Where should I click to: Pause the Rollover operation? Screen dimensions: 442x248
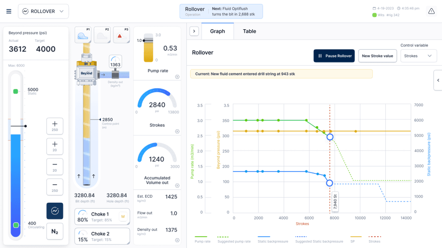[334, 56]
